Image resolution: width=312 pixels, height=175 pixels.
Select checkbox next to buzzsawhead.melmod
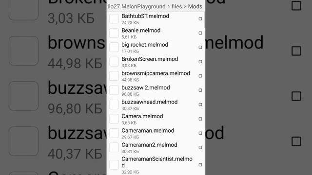point(200,105)
